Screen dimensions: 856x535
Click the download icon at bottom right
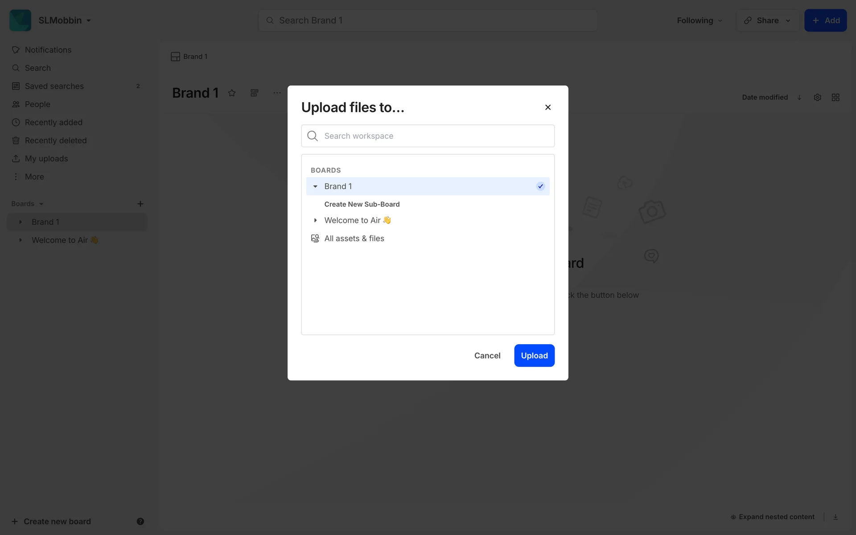[835, 517]
